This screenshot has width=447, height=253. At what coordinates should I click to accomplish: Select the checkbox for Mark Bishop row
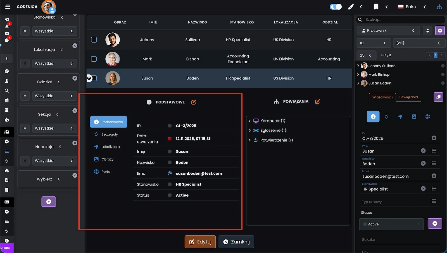click(x=94, y=59)
